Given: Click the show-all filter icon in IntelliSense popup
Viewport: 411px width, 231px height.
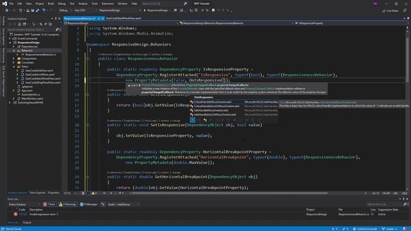Looking at the screenshot, I should tap(193, 120).
